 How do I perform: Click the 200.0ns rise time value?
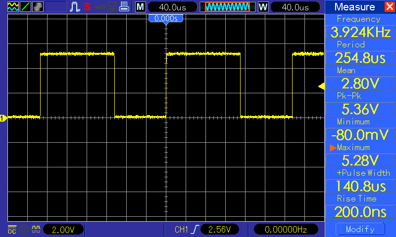pos(360,212)
